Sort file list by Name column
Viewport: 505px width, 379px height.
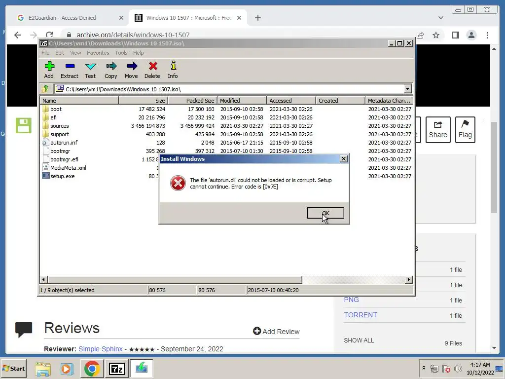tap(79, 101)
